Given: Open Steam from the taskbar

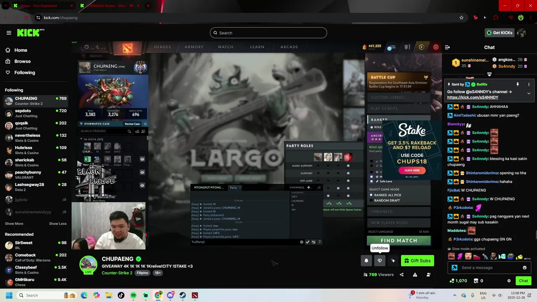Looking at the screenshot, I should (182, 295).
